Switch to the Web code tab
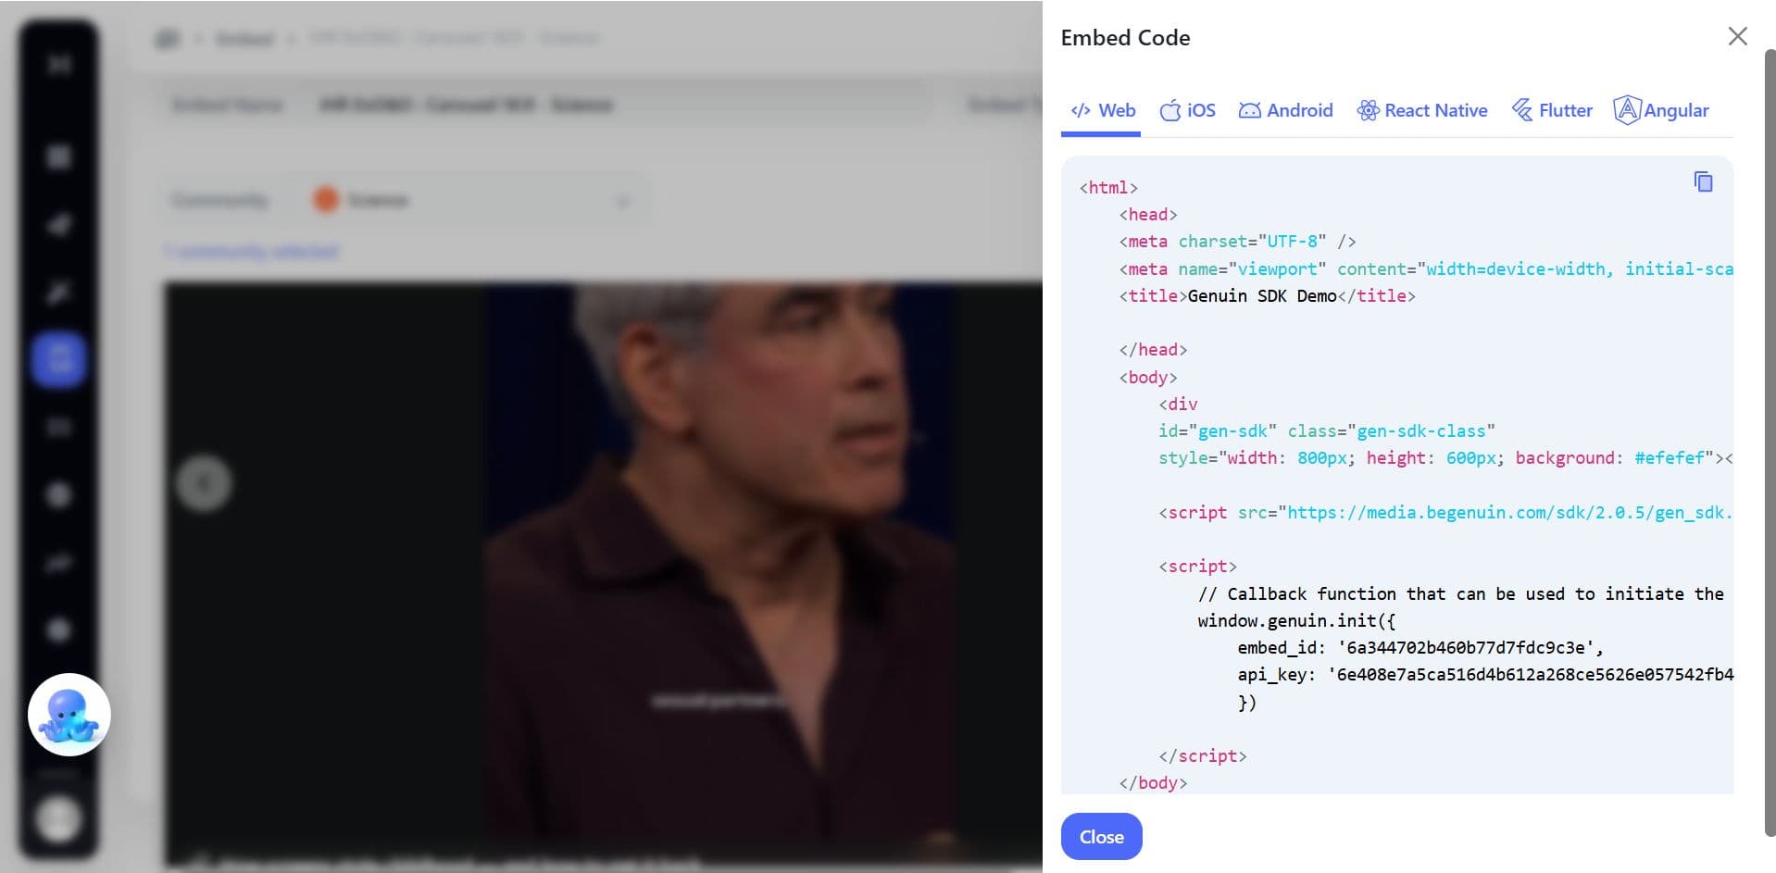The height and width of the screenshot is (873, 1776). [1102, 110]
